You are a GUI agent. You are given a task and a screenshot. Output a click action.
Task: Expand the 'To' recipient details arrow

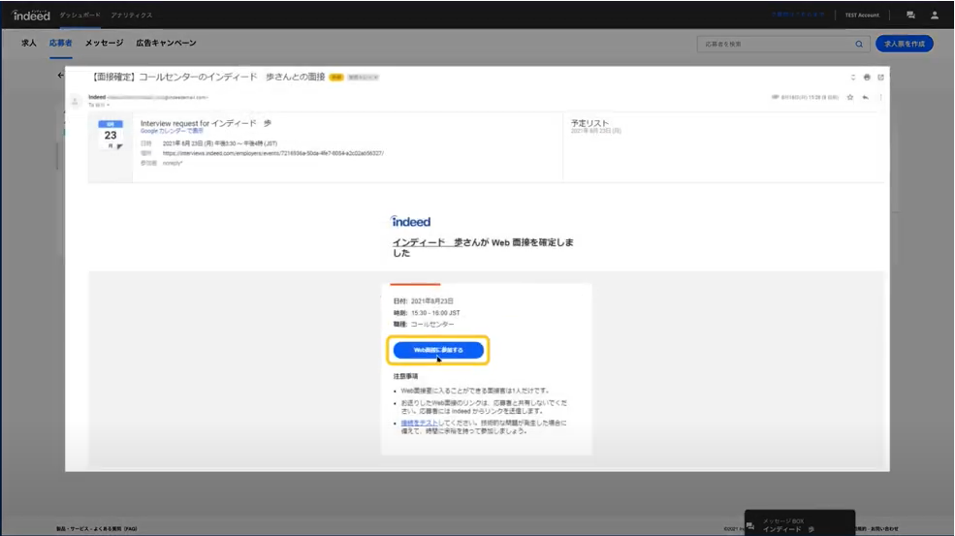click(x=109, y=105)
